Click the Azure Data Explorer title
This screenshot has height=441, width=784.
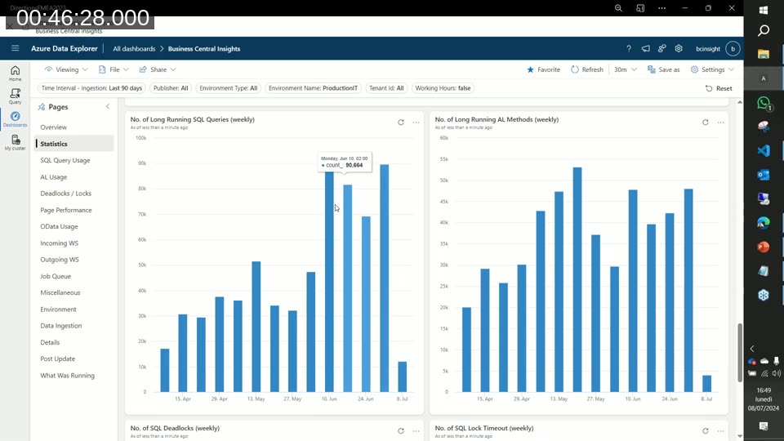64,48
